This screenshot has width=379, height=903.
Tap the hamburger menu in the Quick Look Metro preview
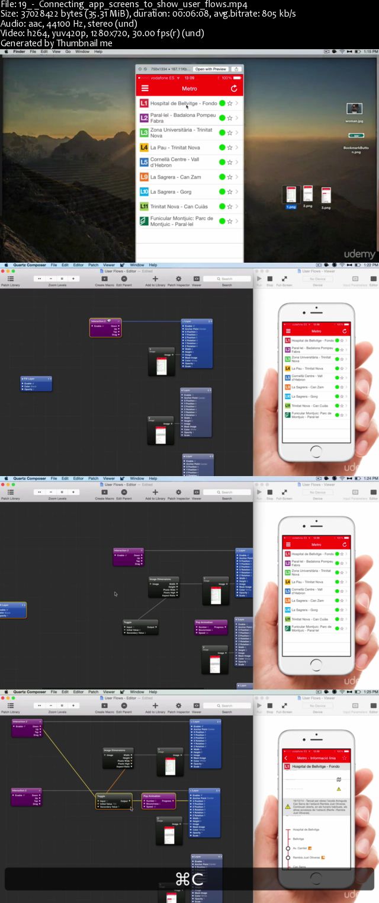click(x=144, y=88)
